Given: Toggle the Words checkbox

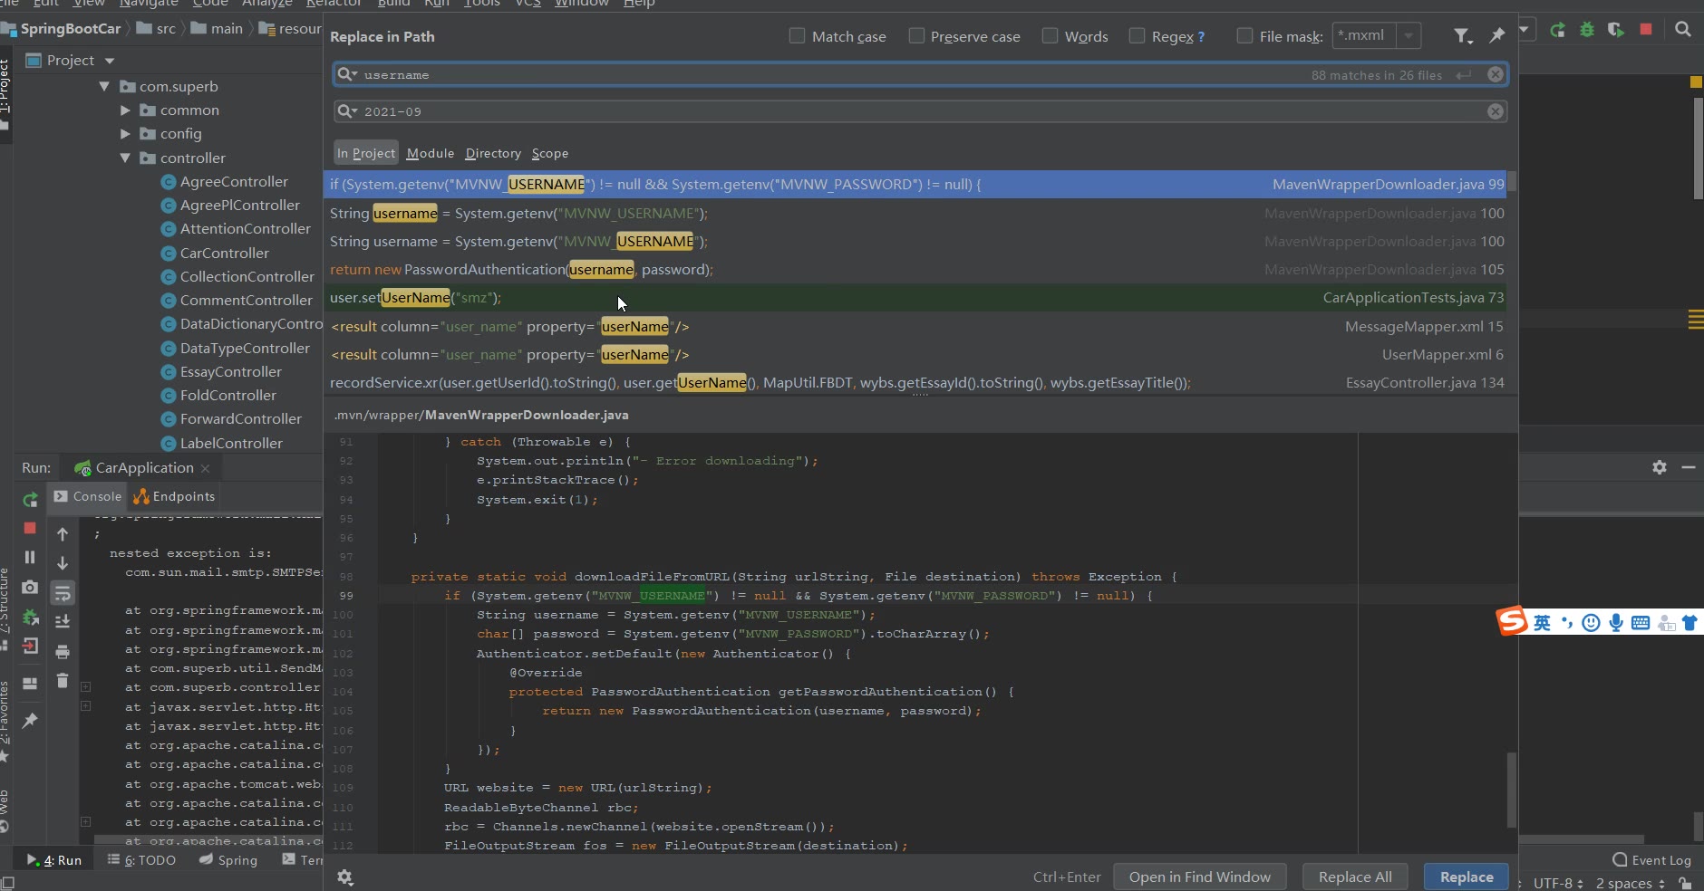Looking at the screenshot, I should (x=1050, y=36).
